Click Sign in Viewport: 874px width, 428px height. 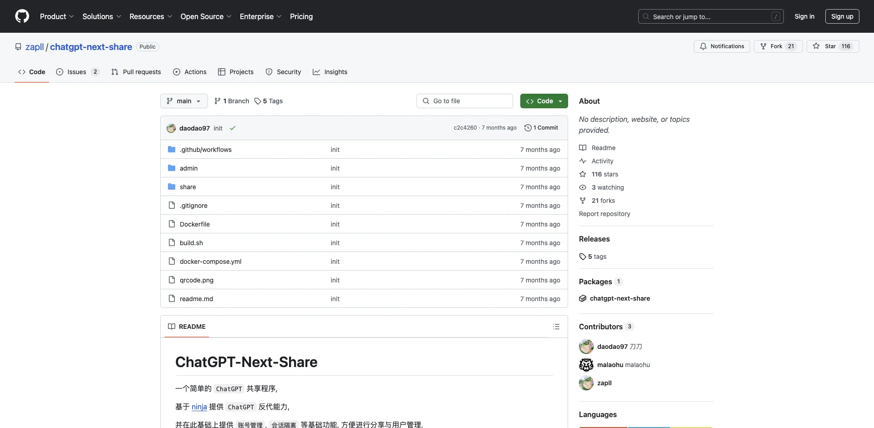tap(804, 16)
